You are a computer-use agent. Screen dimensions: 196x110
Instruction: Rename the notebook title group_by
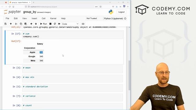point(30,12)
